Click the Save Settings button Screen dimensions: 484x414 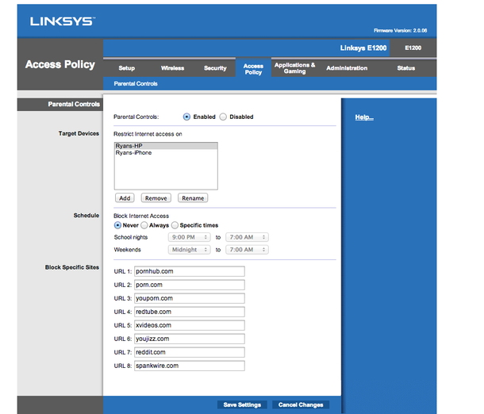[242, 404]
